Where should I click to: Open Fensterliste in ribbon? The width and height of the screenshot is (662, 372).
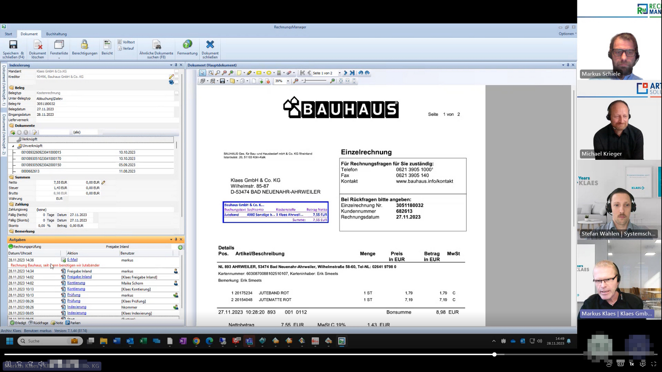59,48
